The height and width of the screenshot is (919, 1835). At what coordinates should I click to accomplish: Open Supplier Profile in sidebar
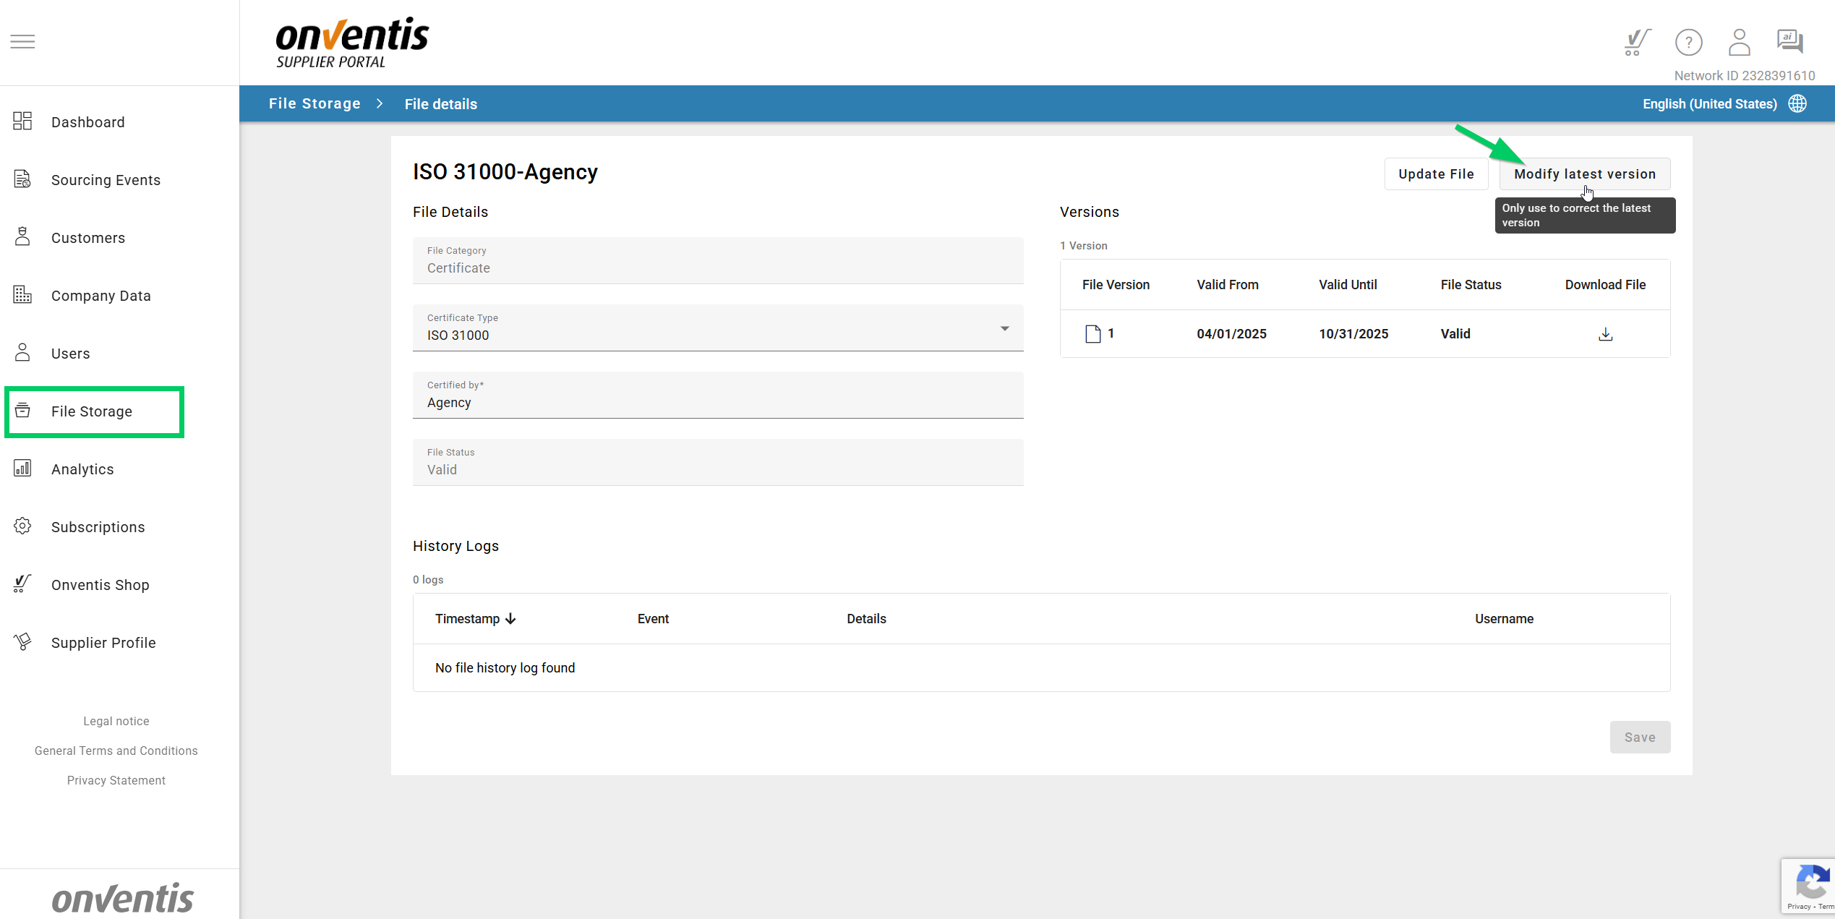pyautogui.click(x=103, y=643)
